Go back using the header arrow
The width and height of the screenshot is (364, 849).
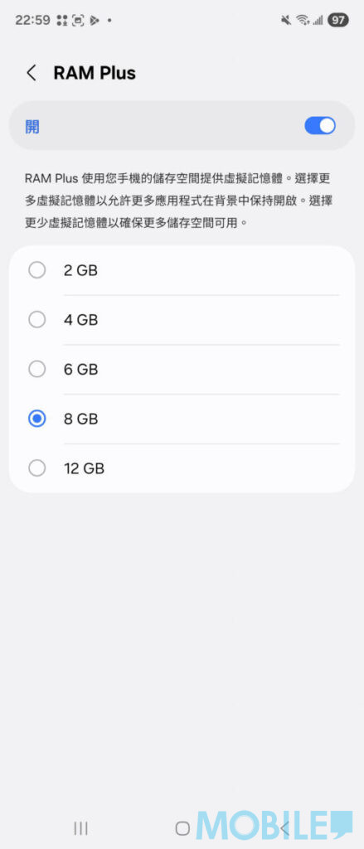(x=32, y=73)
